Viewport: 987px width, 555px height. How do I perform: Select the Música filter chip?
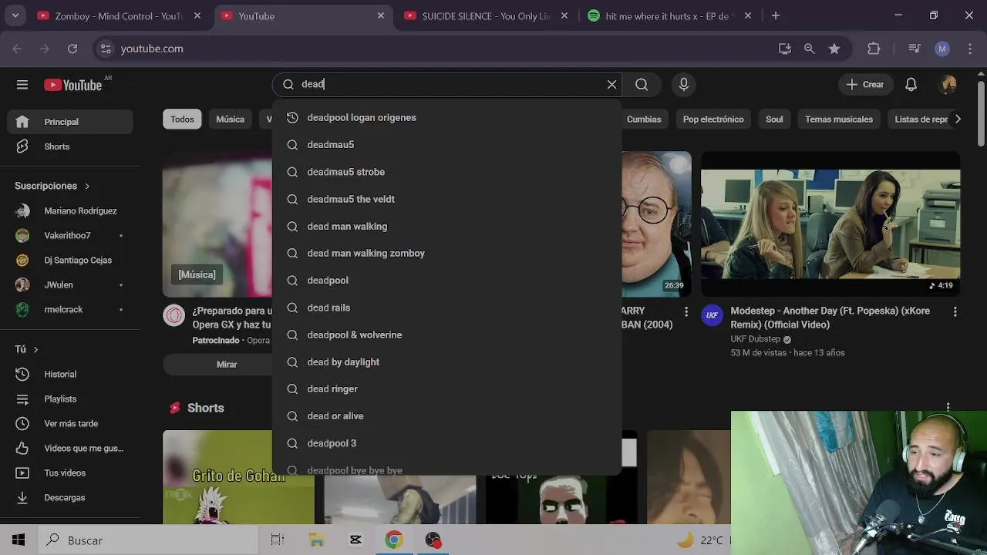230,119
